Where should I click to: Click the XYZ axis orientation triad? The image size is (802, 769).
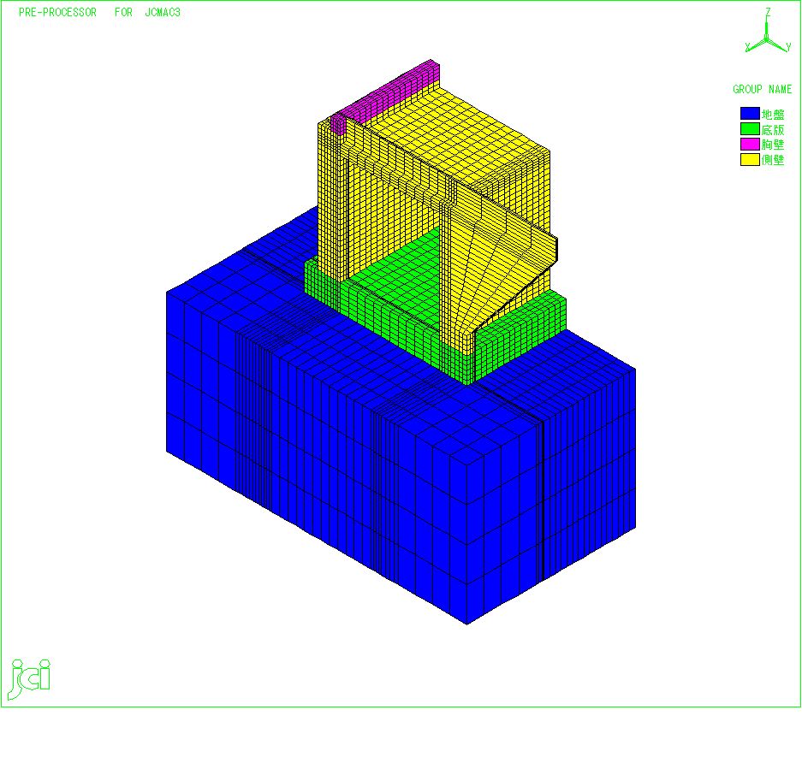tap(768, 32)
